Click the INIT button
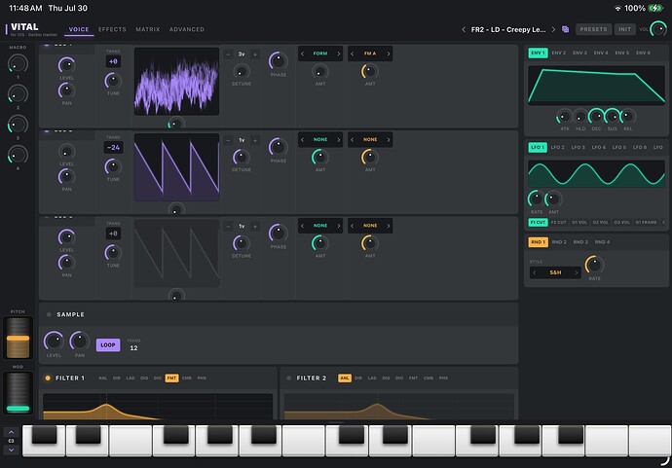Viewport: 672px width, 468px height. coord(625,29)
